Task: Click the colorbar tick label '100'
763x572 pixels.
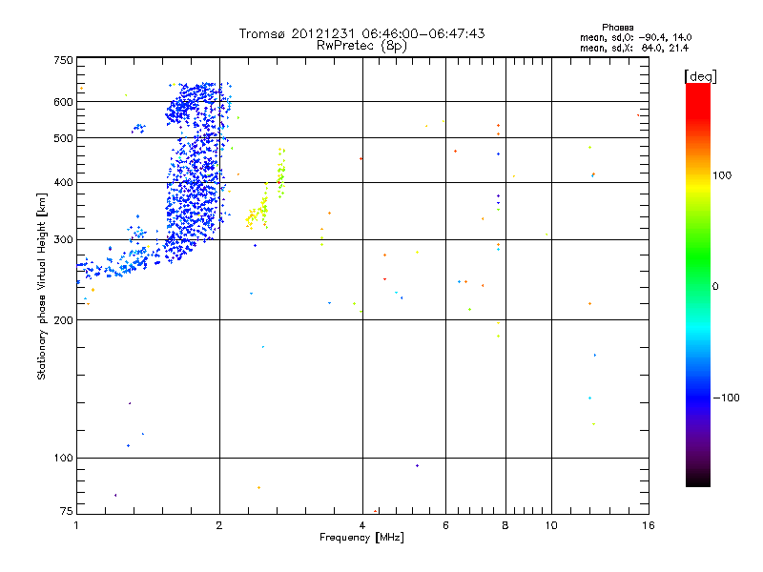Action: tap(722, 175)
